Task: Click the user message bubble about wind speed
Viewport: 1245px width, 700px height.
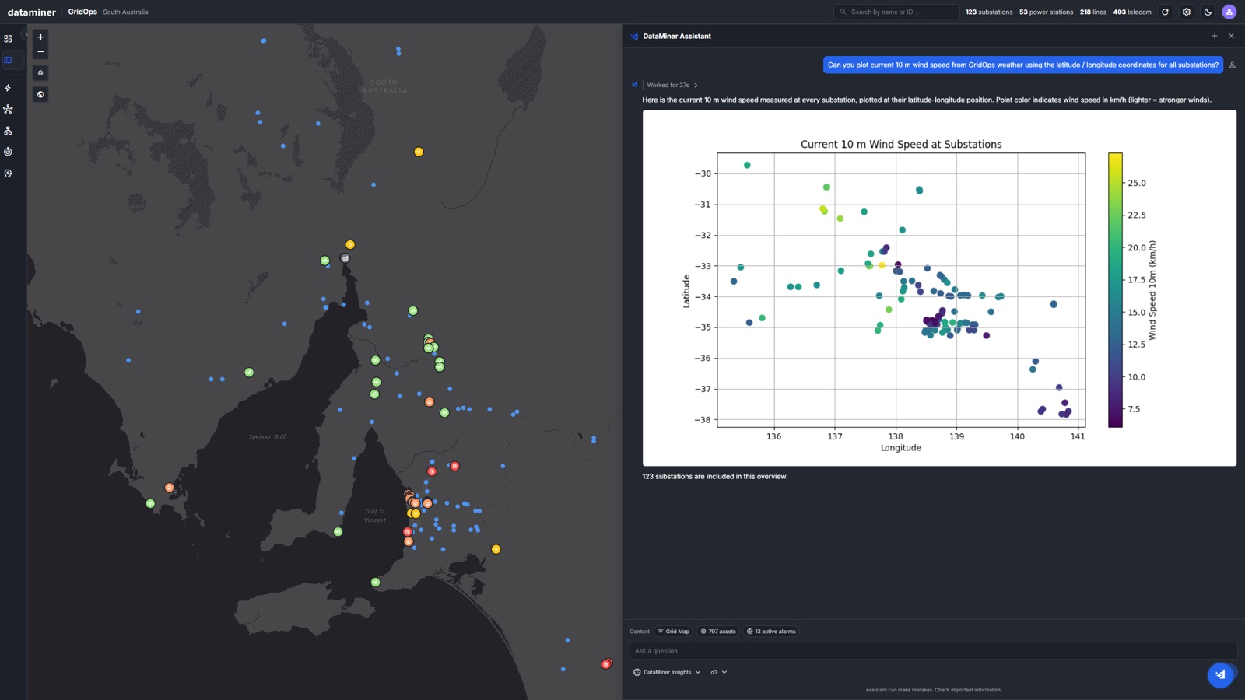Action: click(x=1023, y=65)
